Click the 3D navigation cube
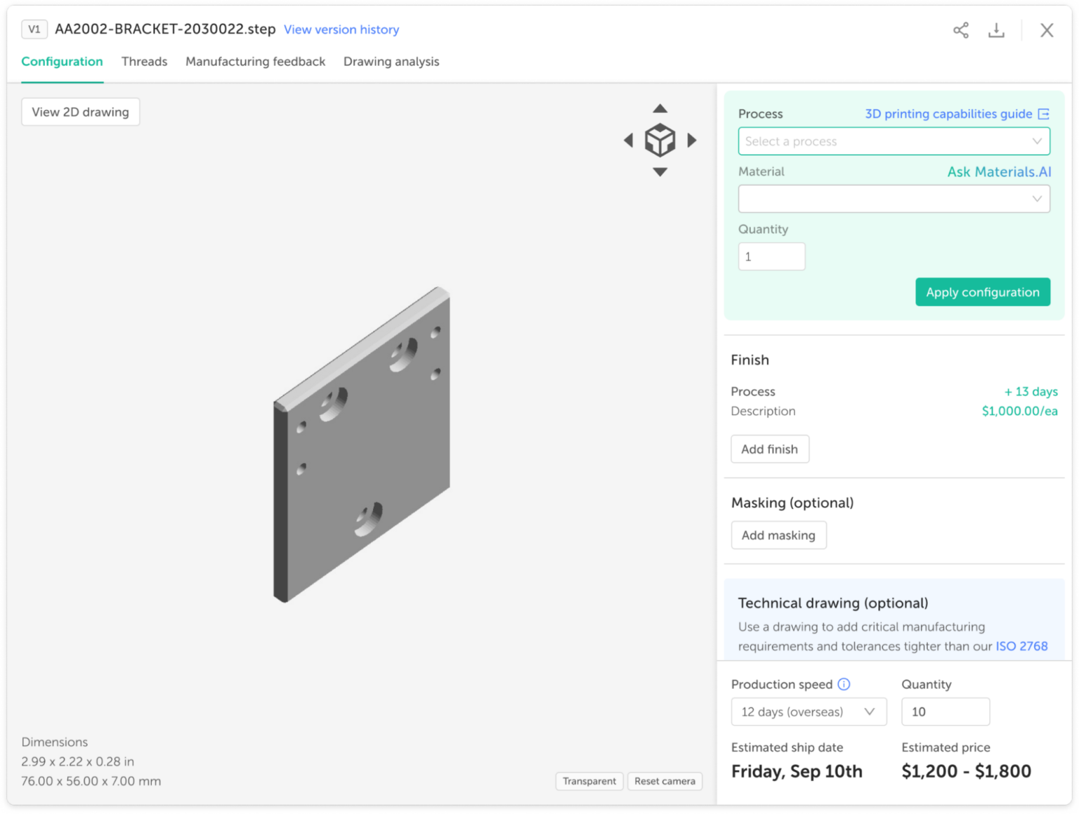The height and width of the screenshot is (814, 1079). point(660,140)
